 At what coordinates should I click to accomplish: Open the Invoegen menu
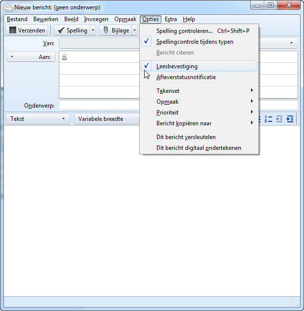[96, 19]
